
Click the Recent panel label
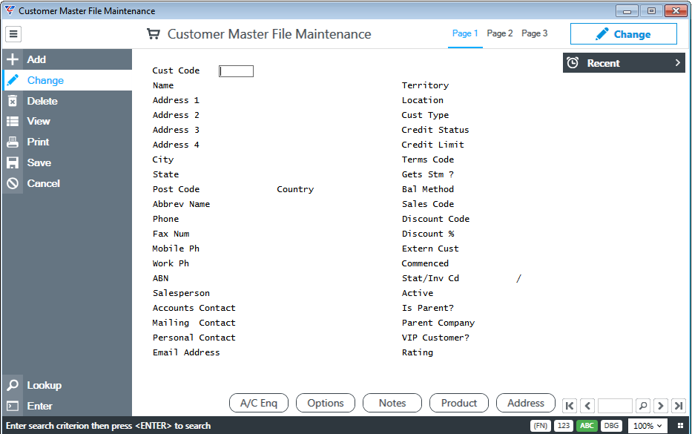(603, 63)
